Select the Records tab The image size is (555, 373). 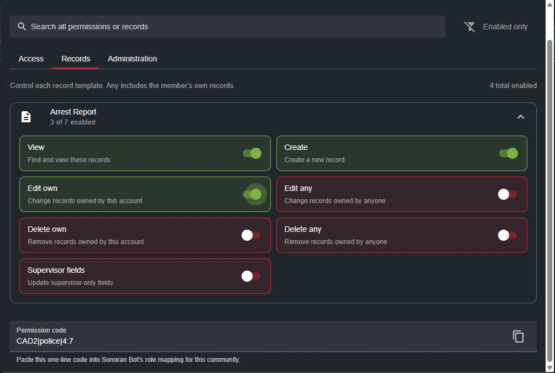point(76,59)
